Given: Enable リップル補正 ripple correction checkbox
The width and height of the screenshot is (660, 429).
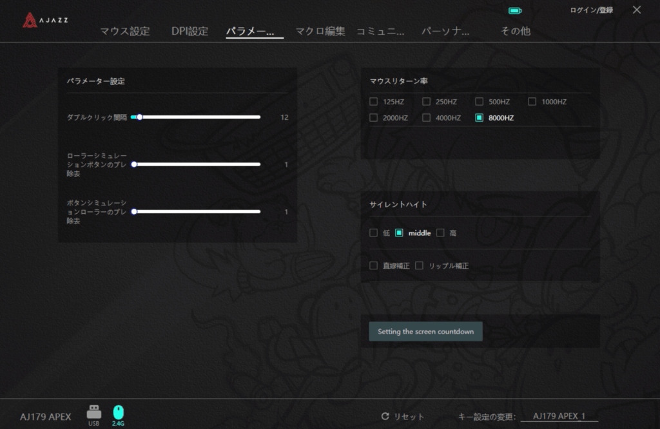Looking at the screenshot, I should 420,266.
